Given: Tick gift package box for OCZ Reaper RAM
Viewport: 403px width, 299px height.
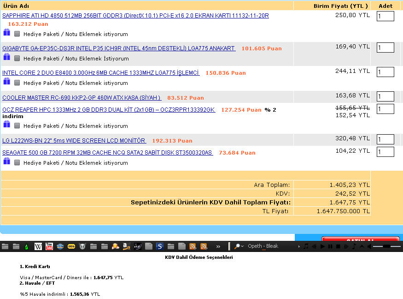Looking at the screenshot, I should pos(17,126).
